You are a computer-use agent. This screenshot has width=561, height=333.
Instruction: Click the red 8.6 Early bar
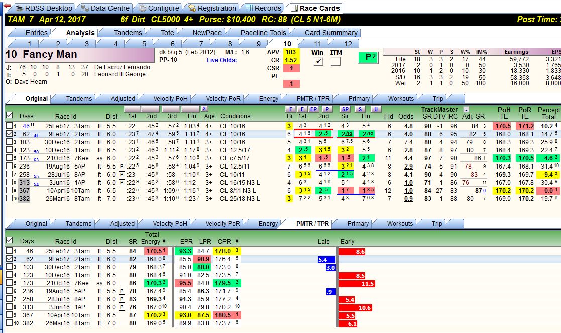352,252
